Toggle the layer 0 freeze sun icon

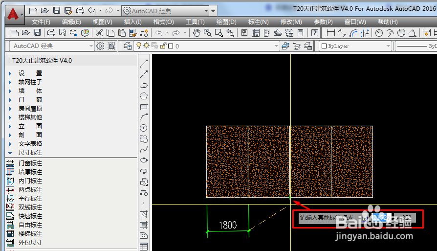tap(146, 46)
